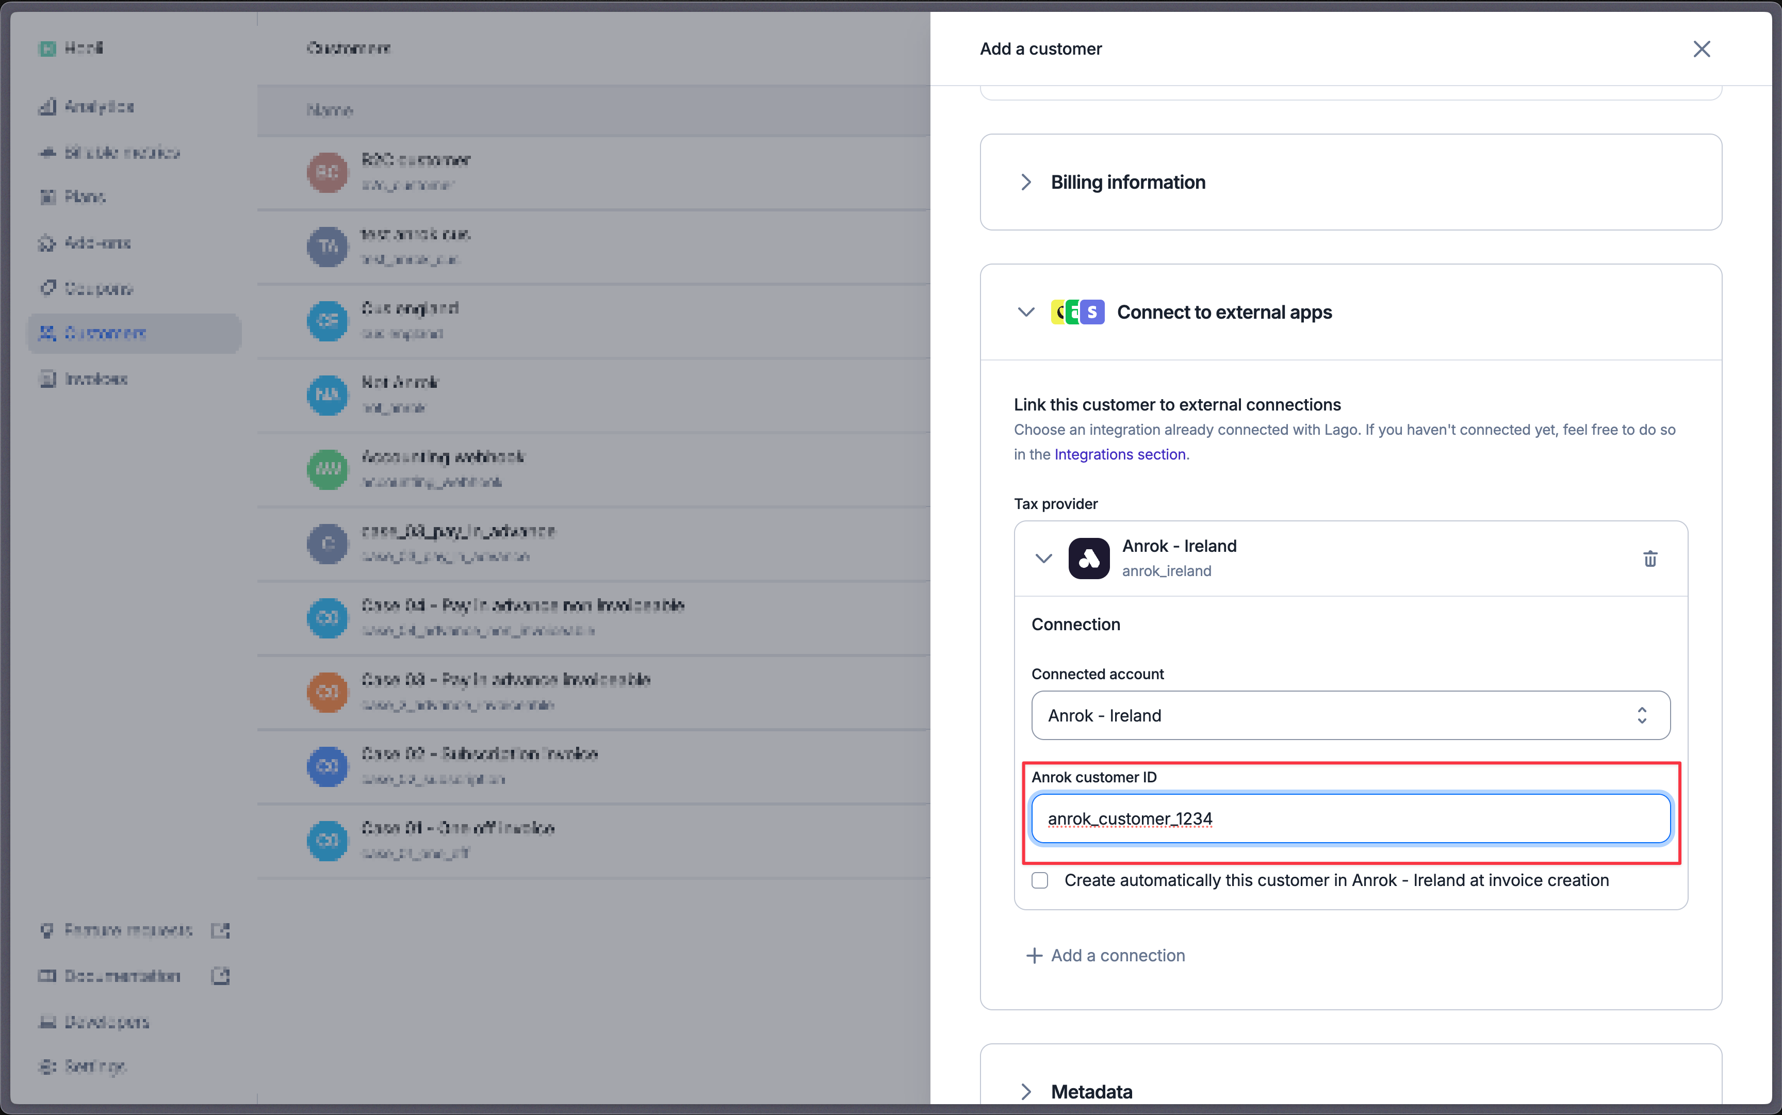Click external link icon next to Documentation
This screenshot has width=1782, height=1115.
click(220, 976)
